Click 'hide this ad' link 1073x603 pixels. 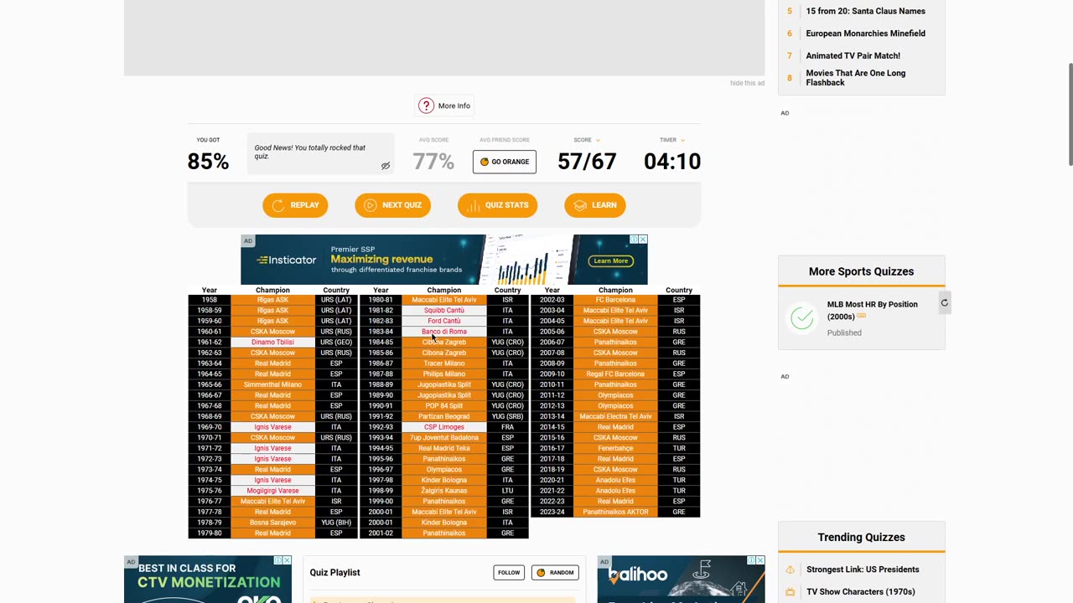747,83
